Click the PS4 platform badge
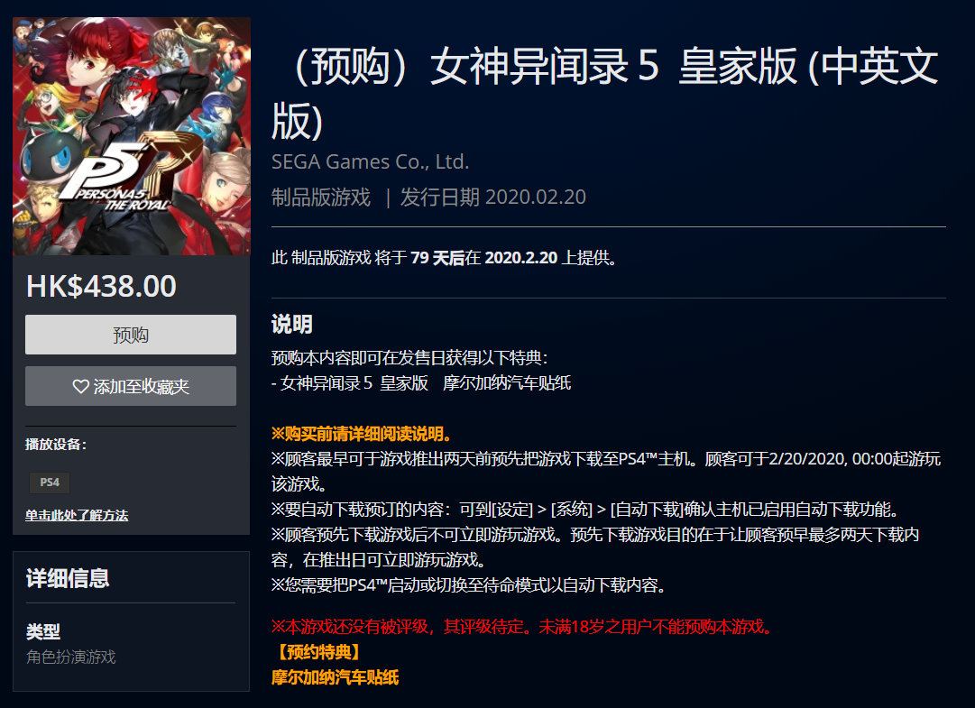 (50, 483)
